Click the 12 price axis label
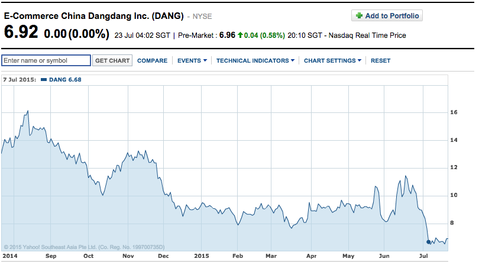 (x=454, y=167)
